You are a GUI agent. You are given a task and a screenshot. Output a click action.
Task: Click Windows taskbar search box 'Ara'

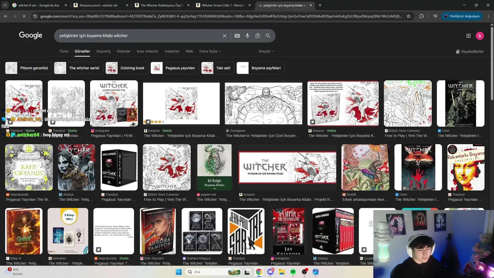212,272
